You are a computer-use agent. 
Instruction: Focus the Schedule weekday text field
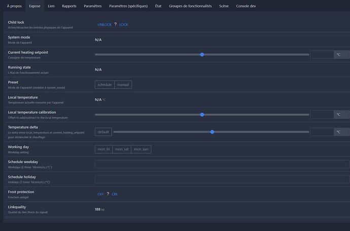click(222, 164)
